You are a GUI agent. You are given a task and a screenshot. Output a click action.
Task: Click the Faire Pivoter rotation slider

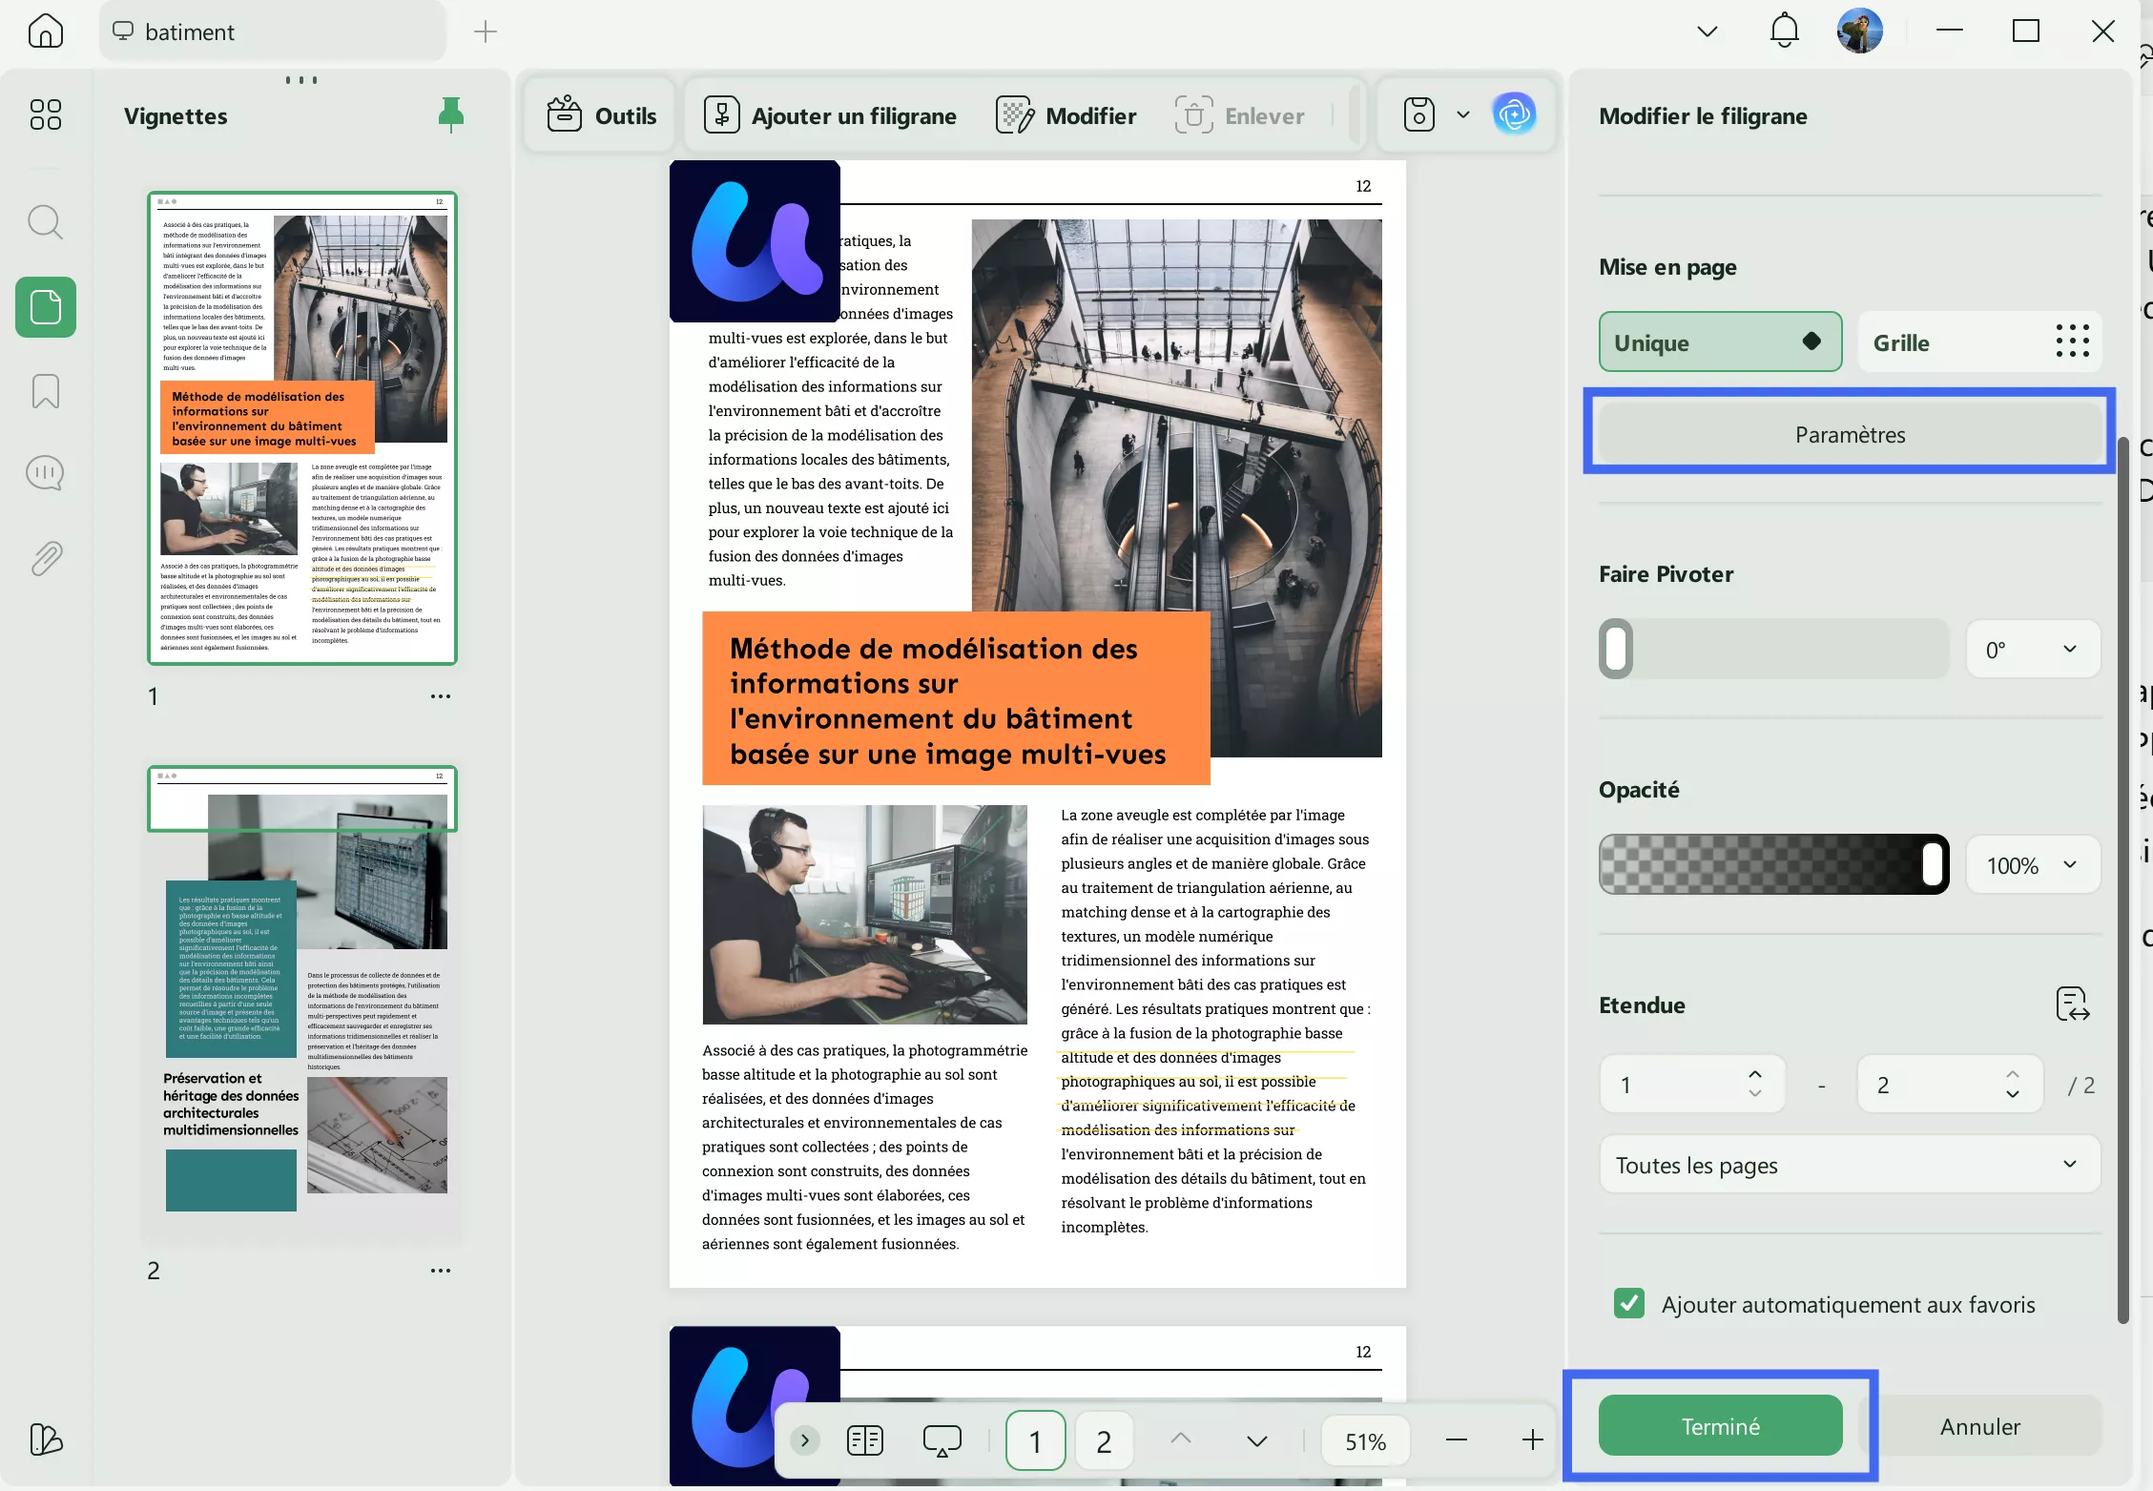pyautogui.click(x=1773, y=650)
